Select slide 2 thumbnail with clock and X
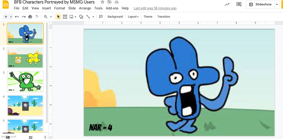Screen dimensions: 283x139 (25, 58)
